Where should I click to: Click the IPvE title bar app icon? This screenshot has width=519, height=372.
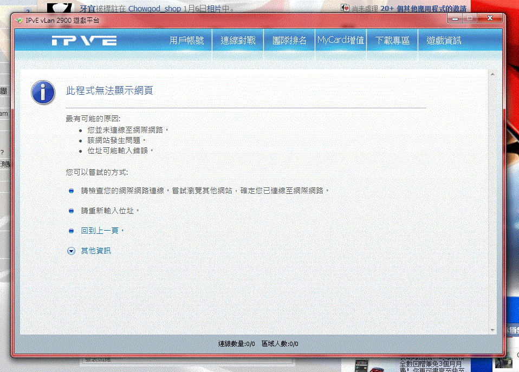[x=20, y=21]
